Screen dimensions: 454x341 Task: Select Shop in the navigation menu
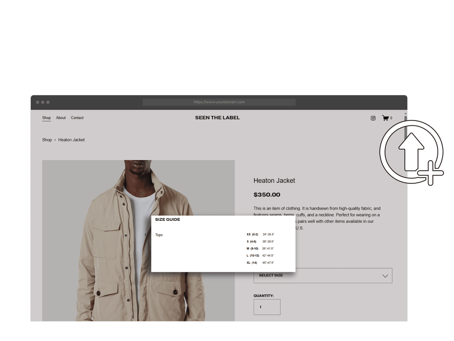[46, 118]
